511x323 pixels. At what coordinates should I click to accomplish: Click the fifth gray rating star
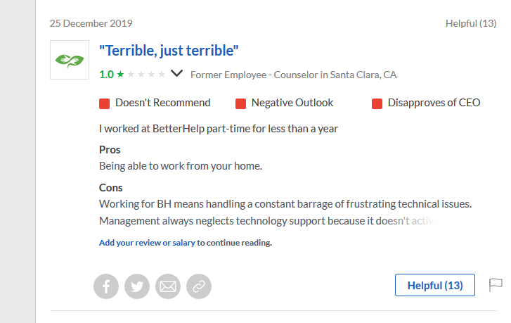[x=162, y=74]
